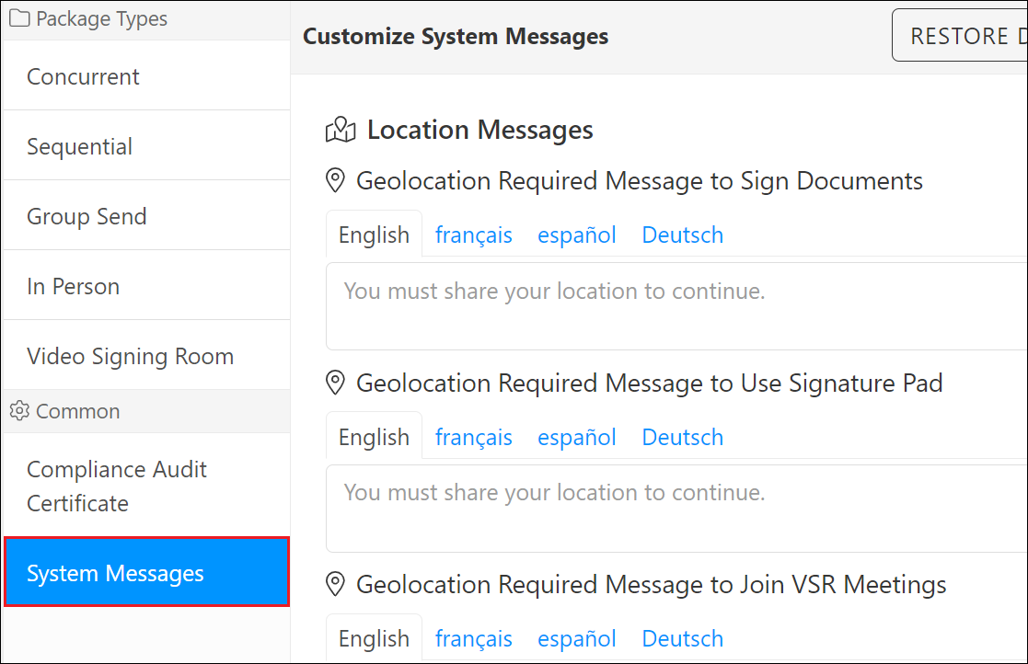Select English tab under Signature Pad message
Screen dimensions: 1028x664
coord(374,437)
